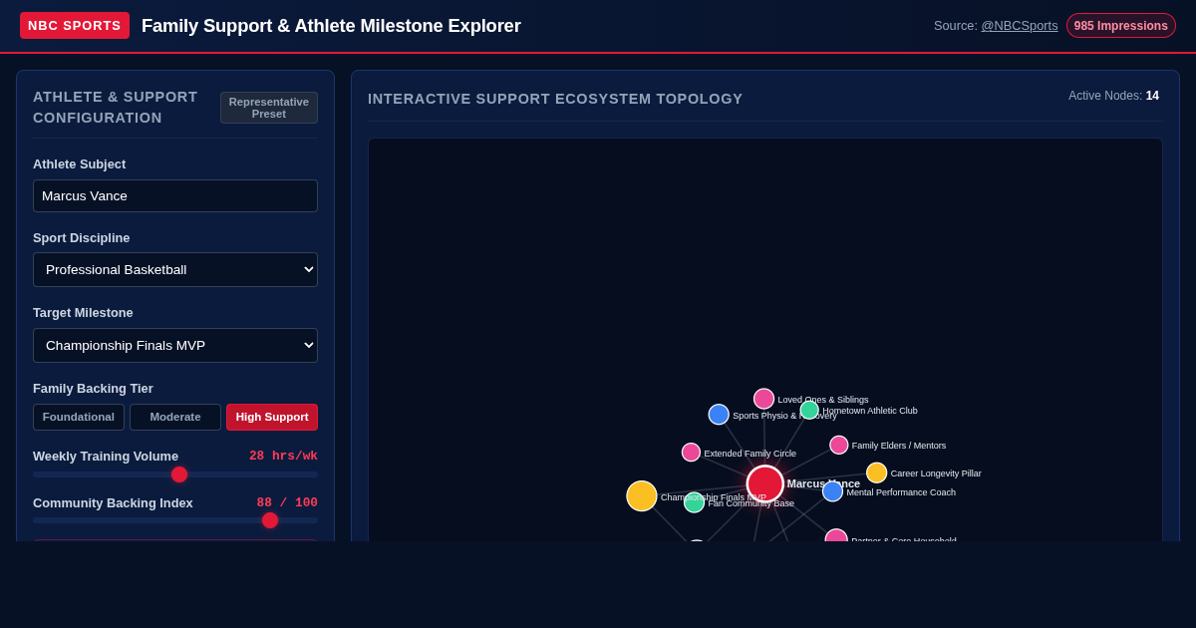Click the NBC Sports logo badge
Image resolution: width=1196 pixels, height=628 pixels.
75,26
